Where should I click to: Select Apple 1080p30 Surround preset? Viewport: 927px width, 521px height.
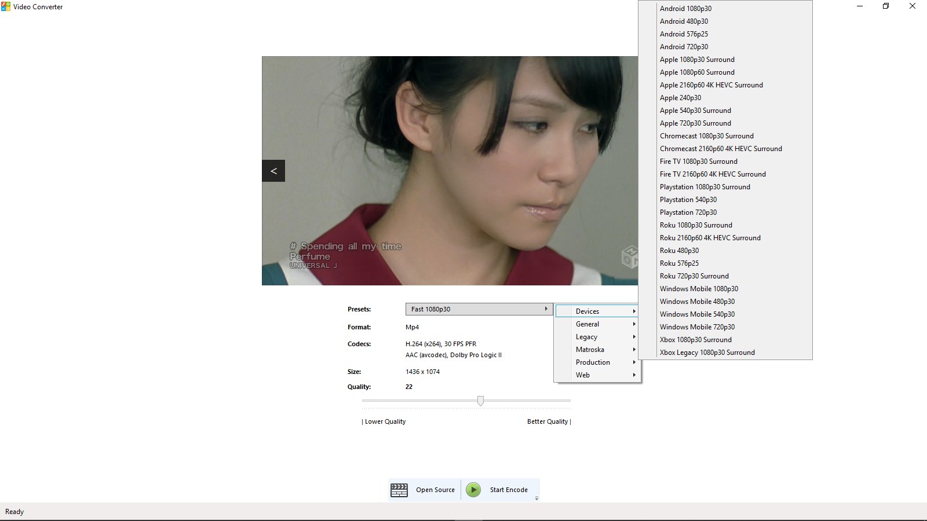(x=725, y=60)
